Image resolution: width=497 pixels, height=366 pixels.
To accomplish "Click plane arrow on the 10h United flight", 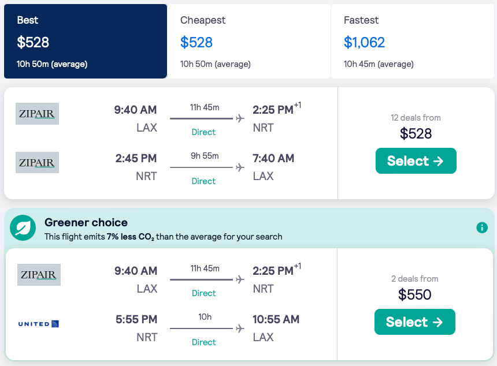I will pyautogui.click(x=240, y=328).
